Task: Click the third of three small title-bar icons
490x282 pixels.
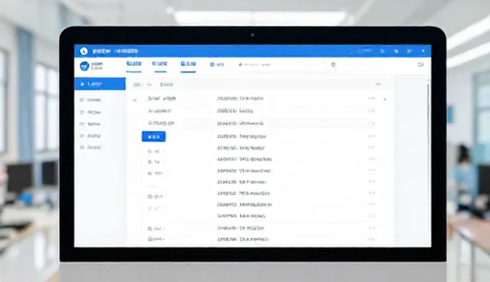Action: [410, 51]
